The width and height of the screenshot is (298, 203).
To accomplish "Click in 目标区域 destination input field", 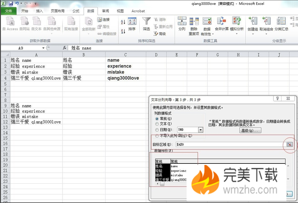I will (231, 144).
